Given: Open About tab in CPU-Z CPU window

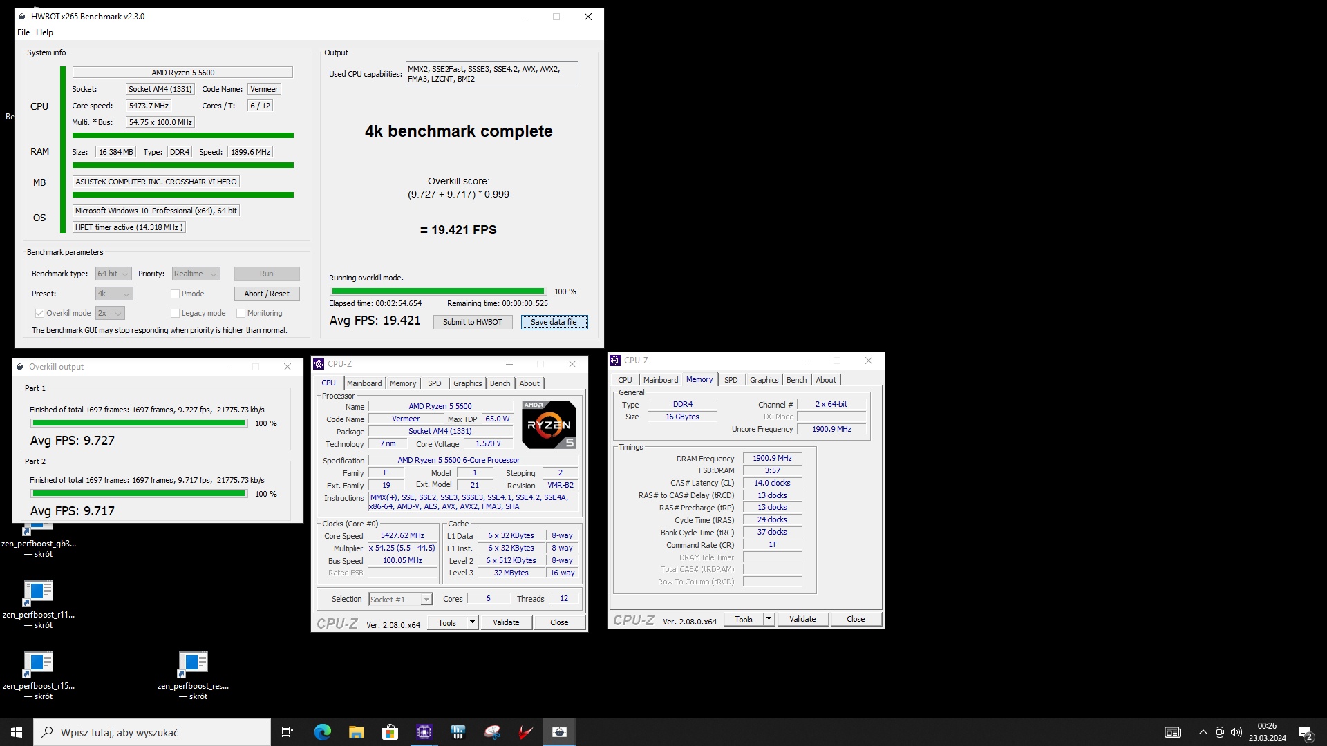Looking at the screenshot, I should tap(529, 383).
